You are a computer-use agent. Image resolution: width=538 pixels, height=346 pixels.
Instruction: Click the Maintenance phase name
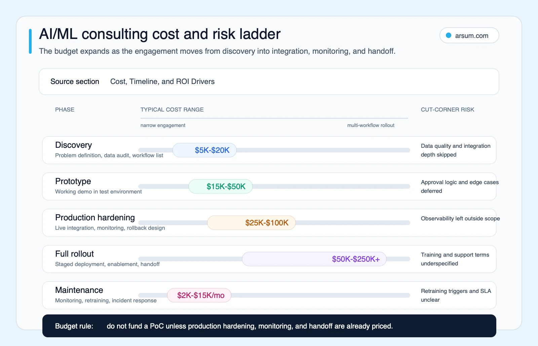tap(79, 290)
